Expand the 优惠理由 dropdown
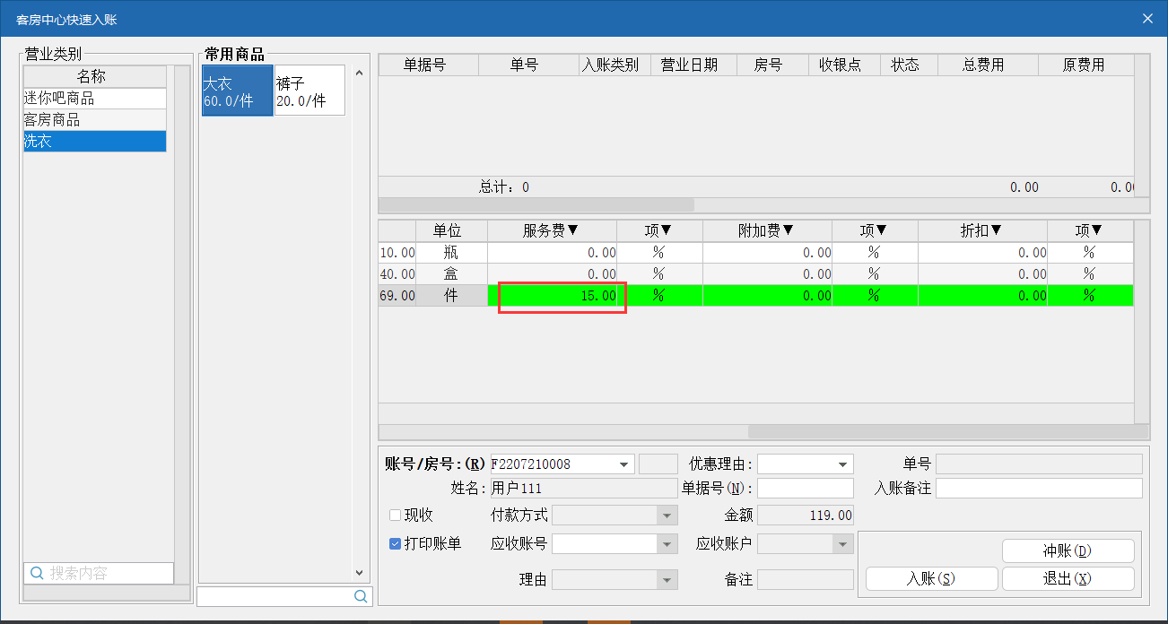 [842, 464]
